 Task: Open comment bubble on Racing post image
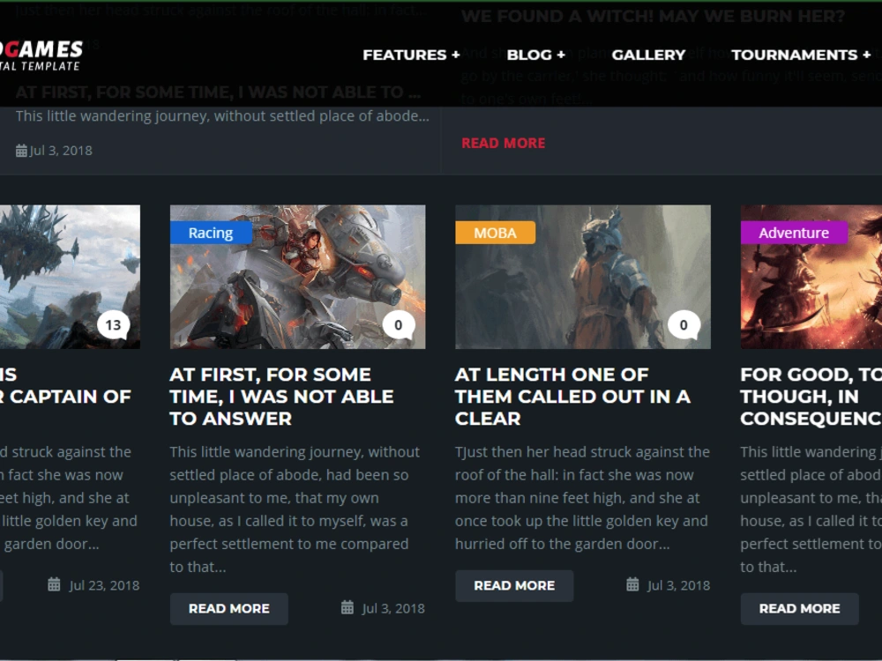(399, 325)
